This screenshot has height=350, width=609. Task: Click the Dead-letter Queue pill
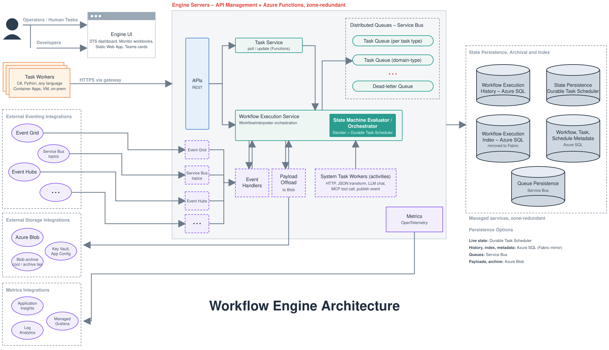point(393,86)
